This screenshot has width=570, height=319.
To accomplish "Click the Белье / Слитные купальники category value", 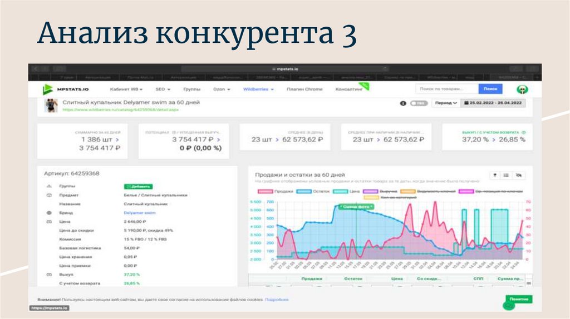I will [156, 195].
